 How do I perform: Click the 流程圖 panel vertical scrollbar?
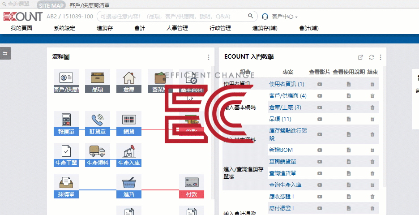click(213, 133)
